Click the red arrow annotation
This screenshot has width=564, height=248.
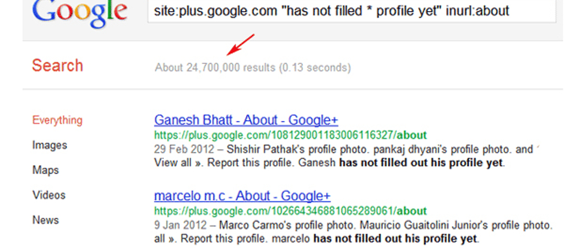[x=241, y=45]
